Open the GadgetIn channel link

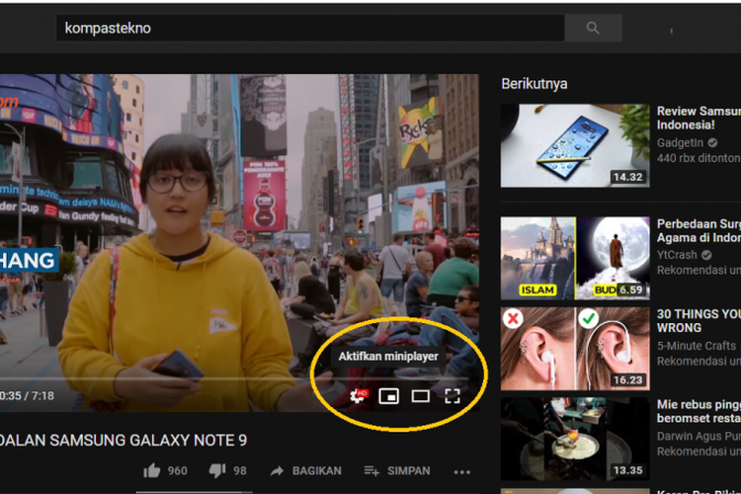coord(681,142)
